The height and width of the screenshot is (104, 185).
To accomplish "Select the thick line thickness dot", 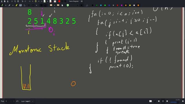I will click(82, 5).
